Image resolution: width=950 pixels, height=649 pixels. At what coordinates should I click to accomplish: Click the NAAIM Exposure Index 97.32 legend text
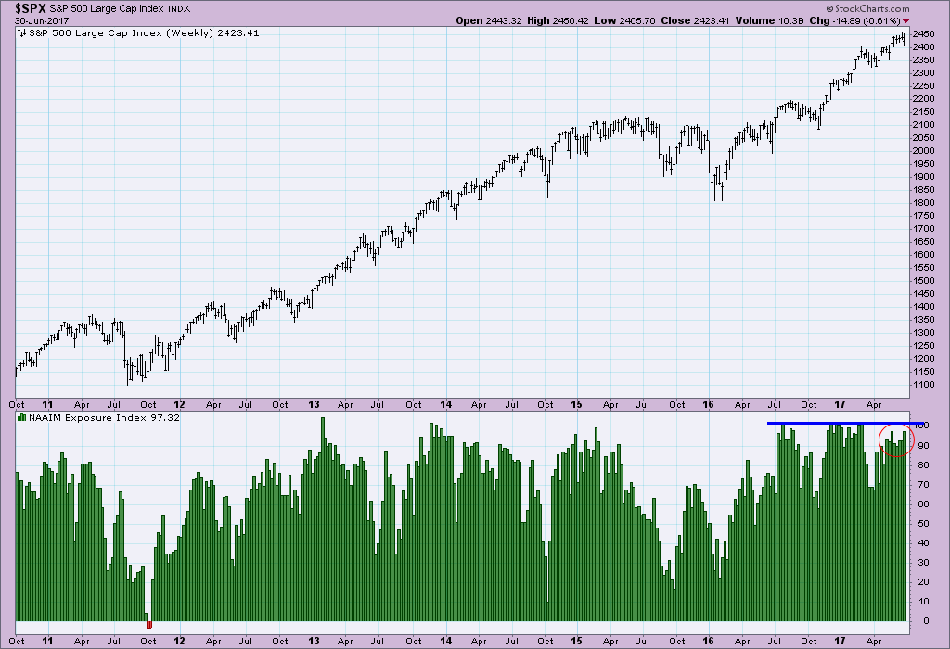click(x=104, y=418)
